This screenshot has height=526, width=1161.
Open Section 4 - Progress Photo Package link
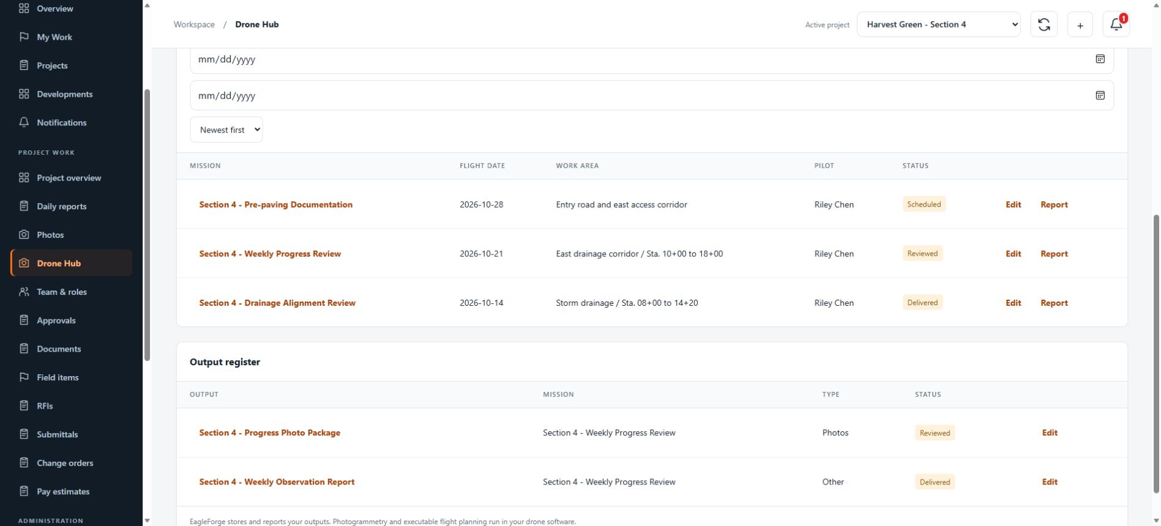click(269, 432)
